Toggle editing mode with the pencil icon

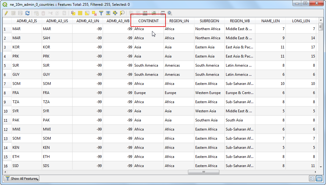coord(6,13)
